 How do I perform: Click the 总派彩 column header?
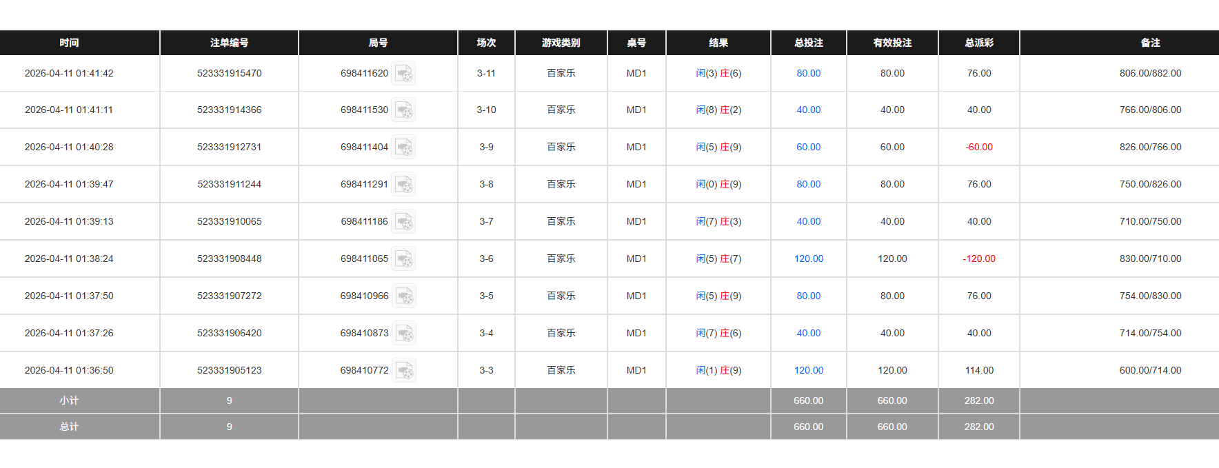(978, 43)
